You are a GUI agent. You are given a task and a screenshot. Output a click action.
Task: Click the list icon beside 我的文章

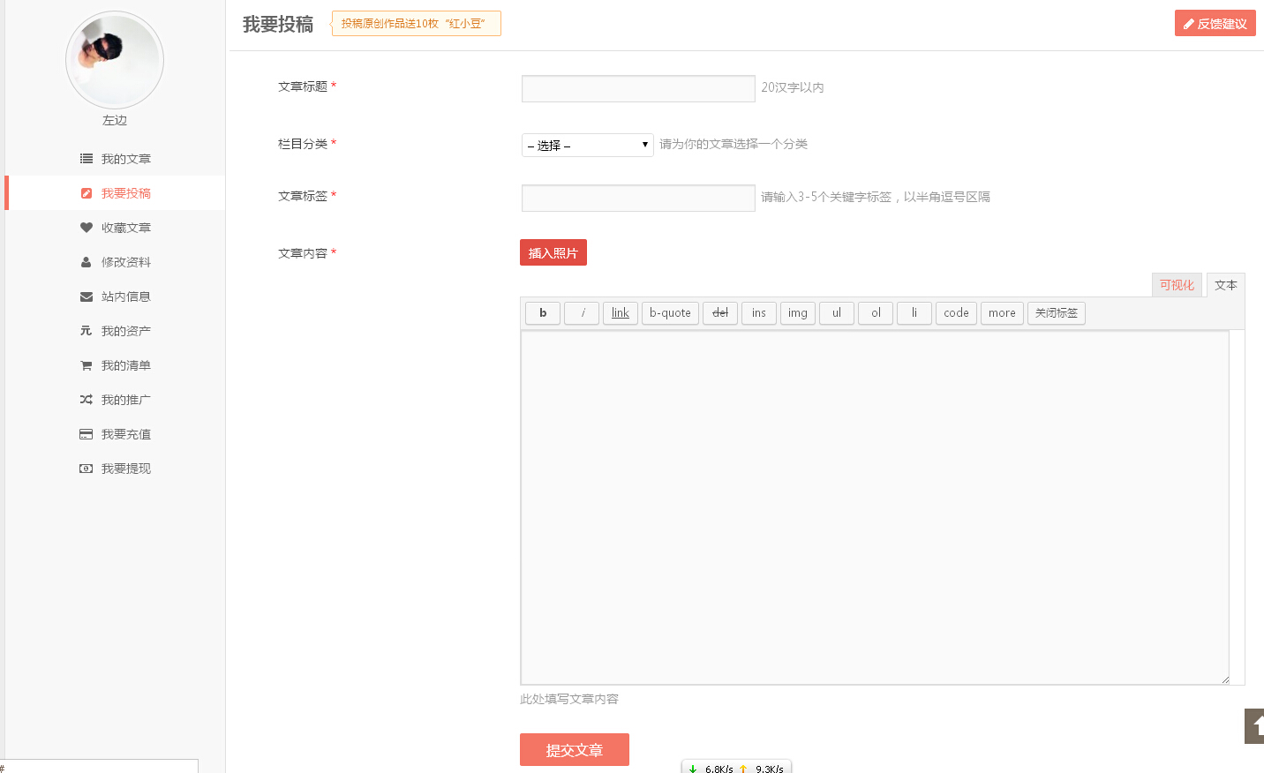[x=87, y=159]
